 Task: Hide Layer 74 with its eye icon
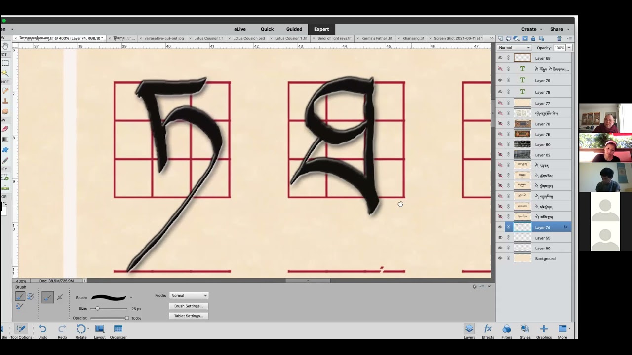click(500, 227)
